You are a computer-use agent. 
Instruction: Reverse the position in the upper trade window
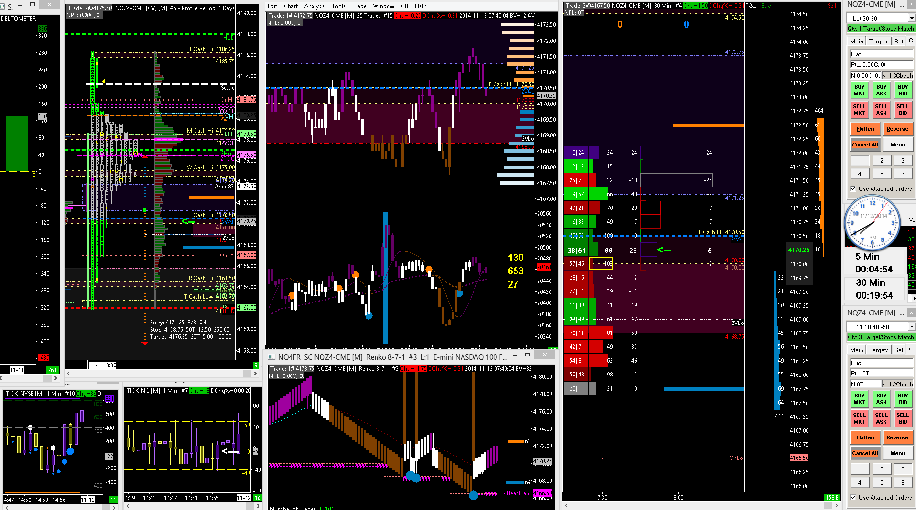897,129
